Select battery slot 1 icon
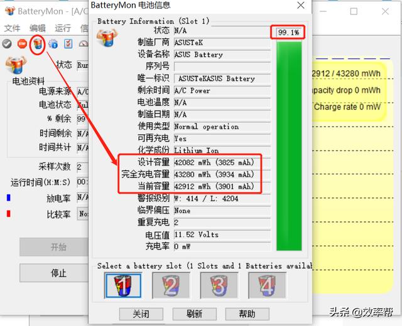This screenshot has height=326, width=402. coord(122,286)
